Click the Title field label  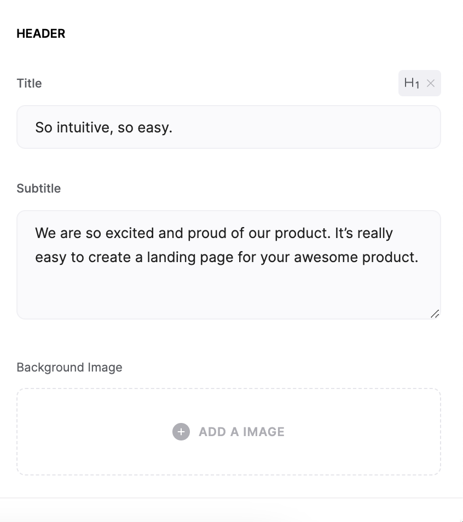click(29, 83)
